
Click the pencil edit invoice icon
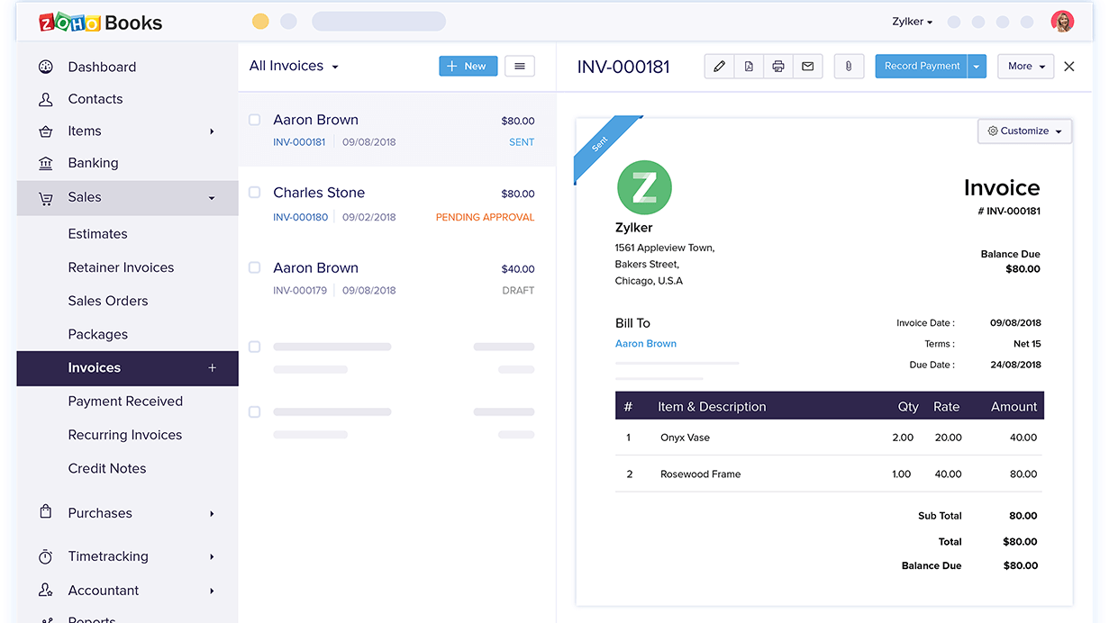tap(719, 67)
